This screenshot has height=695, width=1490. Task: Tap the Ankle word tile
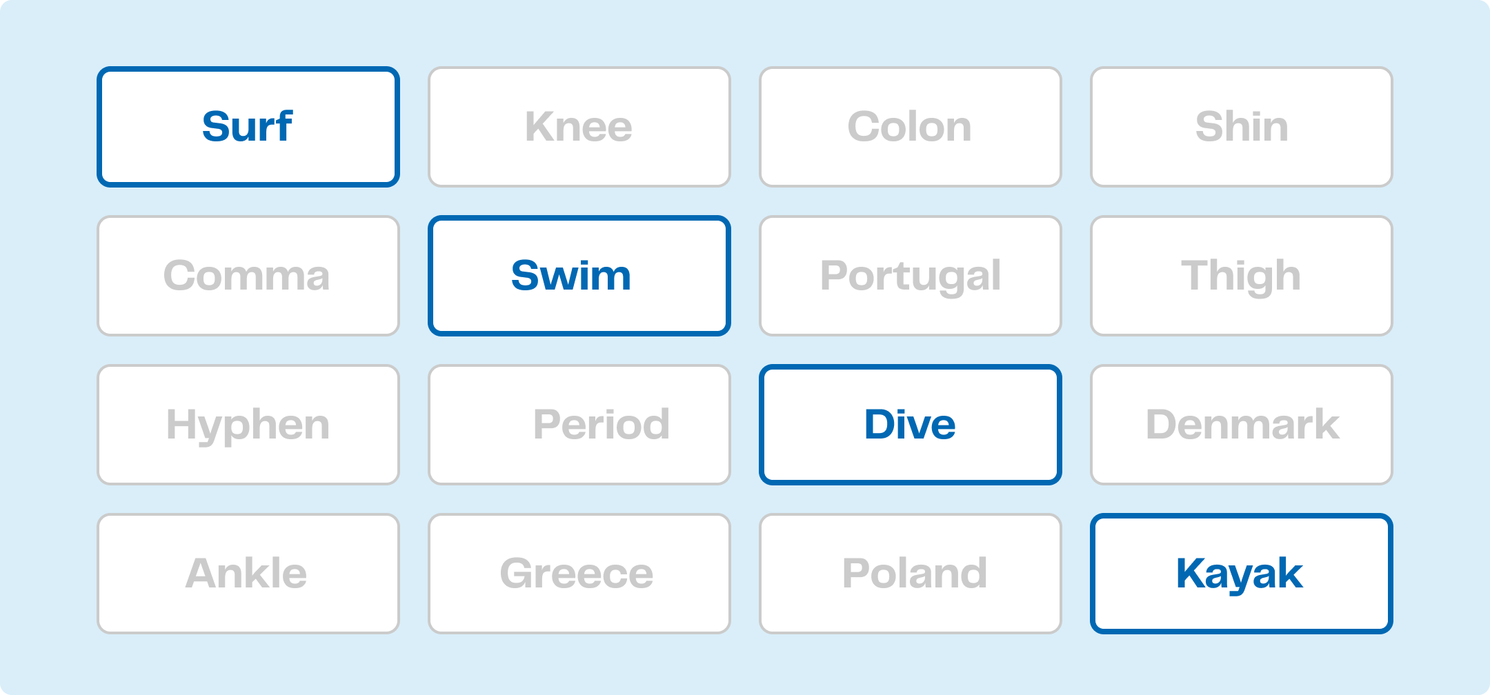pos(248,574)
